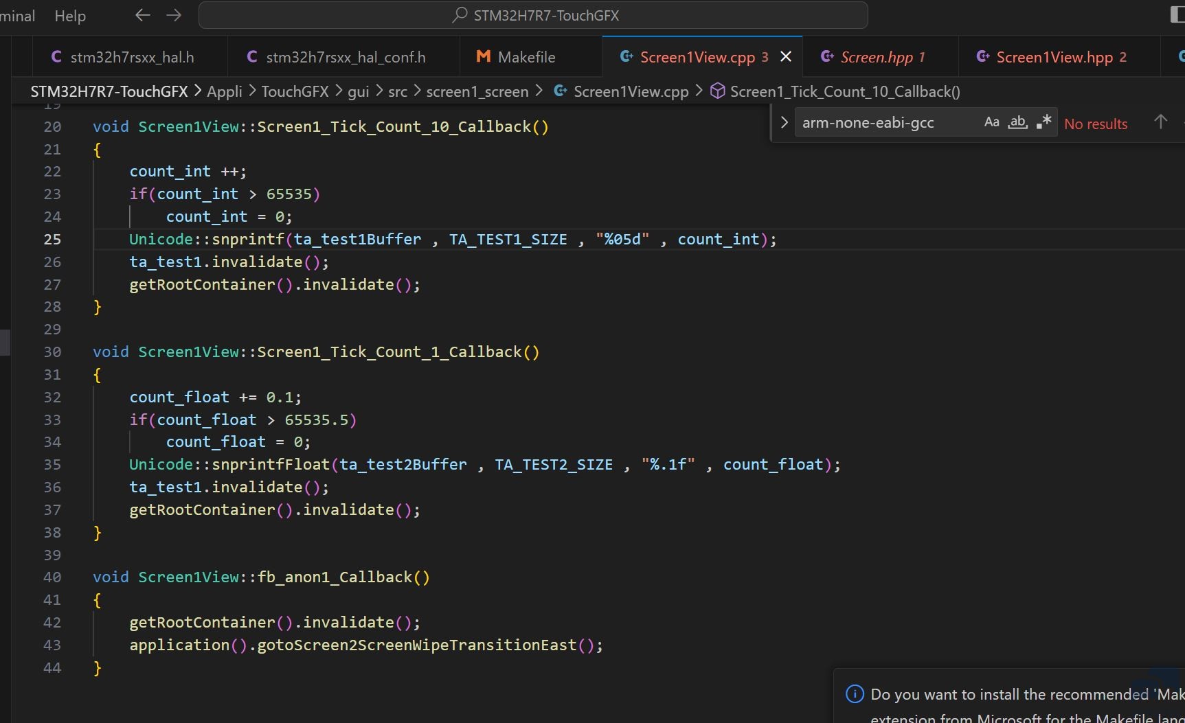Open the stm32h7rsxx_hal_conf.h tab
Viewport: 1185px width, 723px height.
point(336,57)
